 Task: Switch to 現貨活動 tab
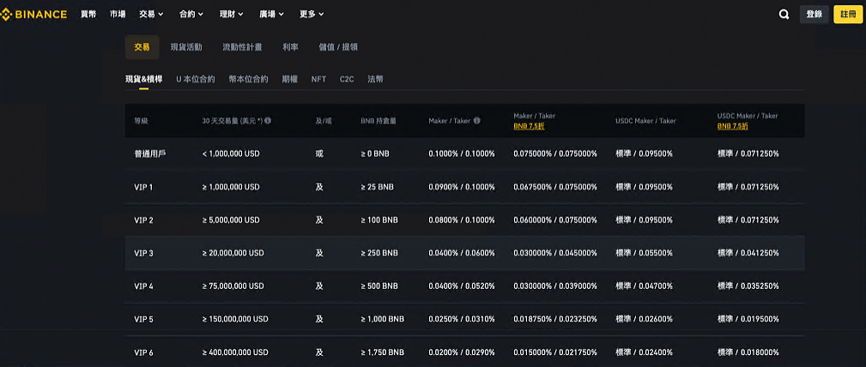pyautogui.click(x=186, y=47)
